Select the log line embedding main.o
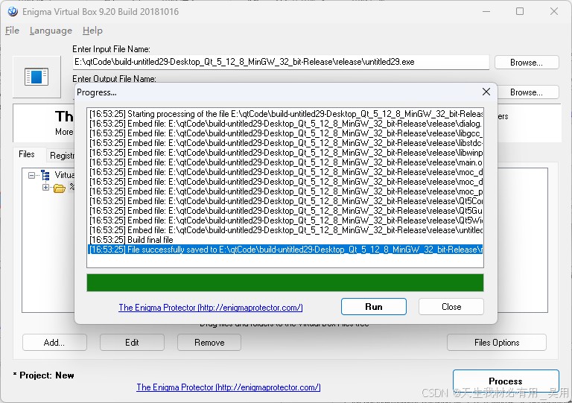 [x=286, y=162]
